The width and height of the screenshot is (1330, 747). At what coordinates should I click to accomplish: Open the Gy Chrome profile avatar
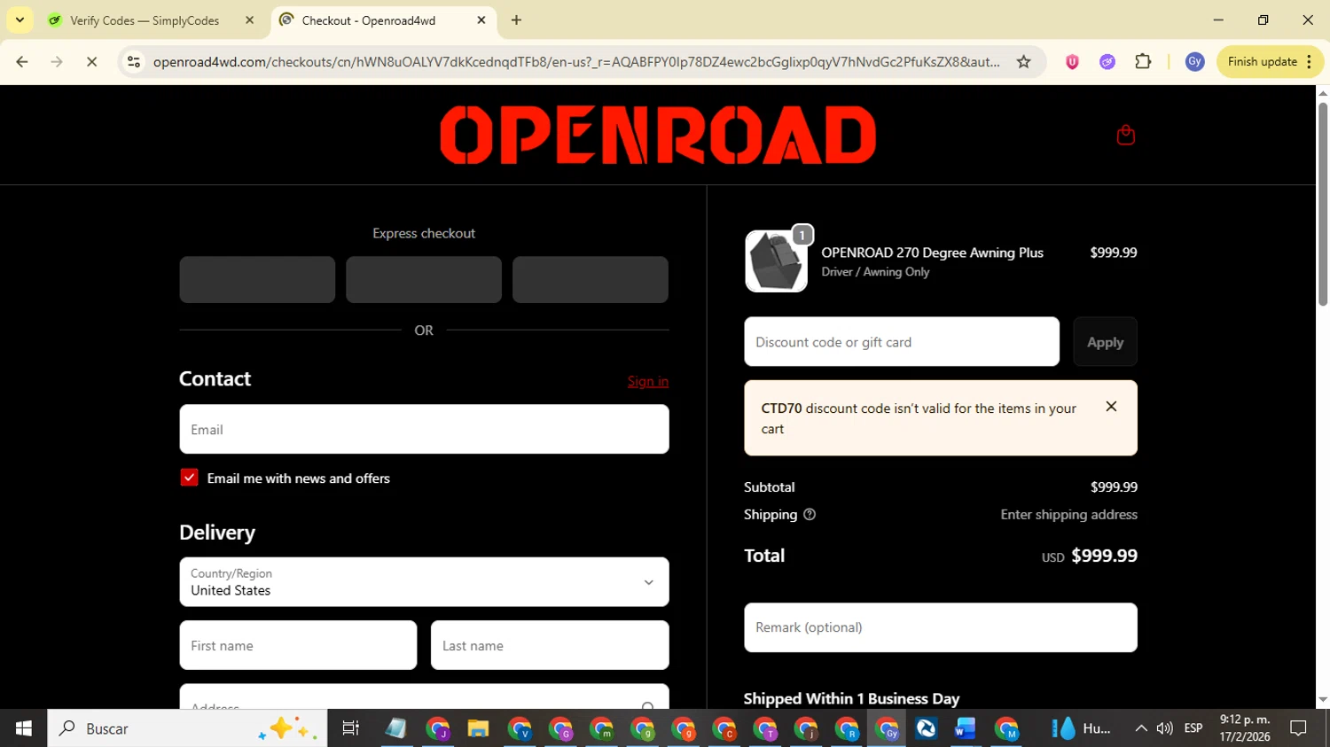1194,62
